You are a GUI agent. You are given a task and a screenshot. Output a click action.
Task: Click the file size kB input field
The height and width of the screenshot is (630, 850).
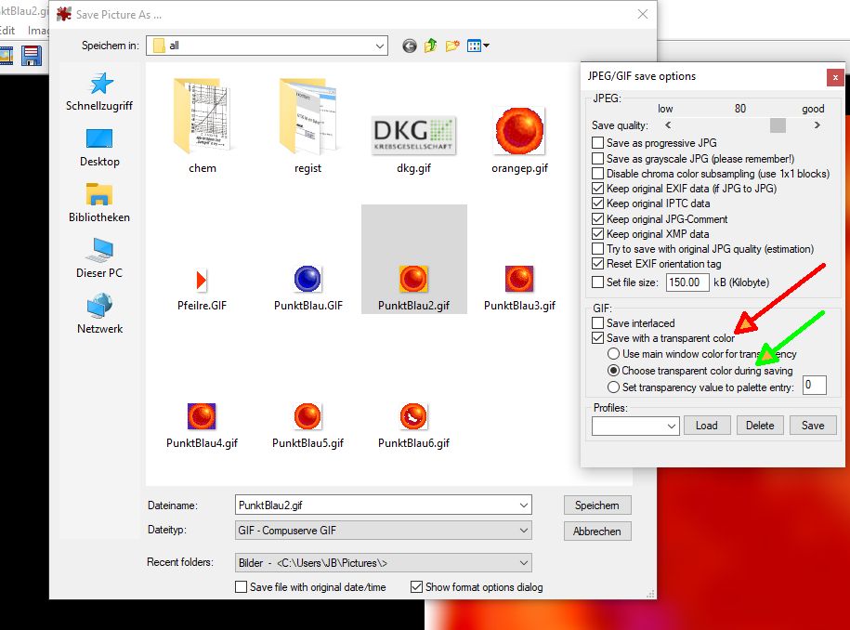(x=687, y=282)
